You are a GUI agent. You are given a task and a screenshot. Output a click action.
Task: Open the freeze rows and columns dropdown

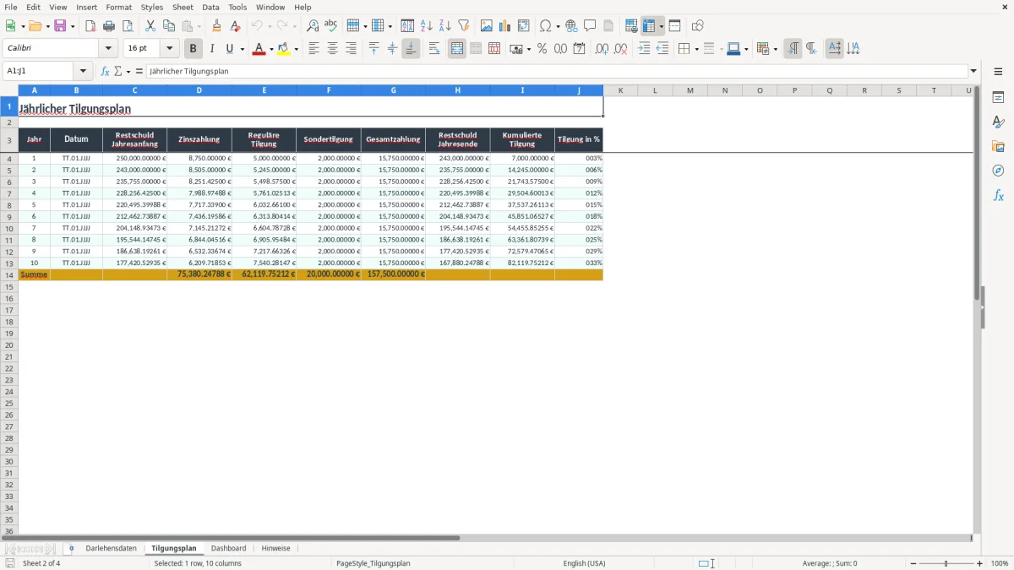(661, 26)
